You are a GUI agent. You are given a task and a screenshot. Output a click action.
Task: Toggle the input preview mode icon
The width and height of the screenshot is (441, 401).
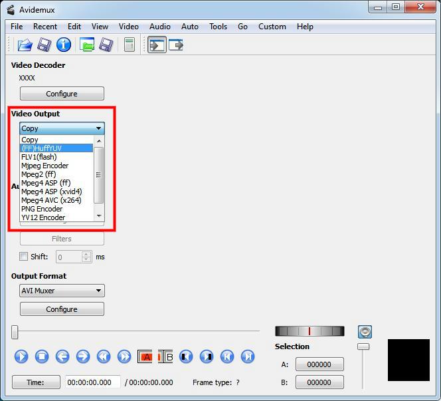pos(157,45)
